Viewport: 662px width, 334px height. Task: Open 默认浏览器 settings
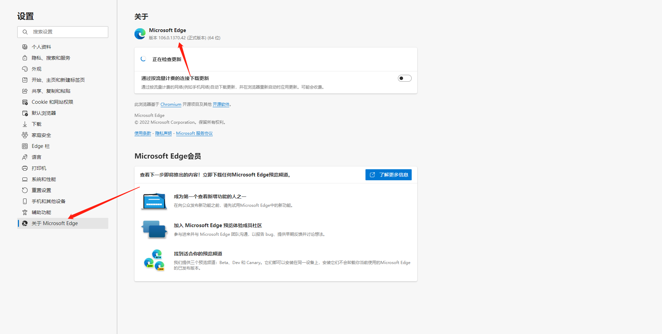point(63,113)
